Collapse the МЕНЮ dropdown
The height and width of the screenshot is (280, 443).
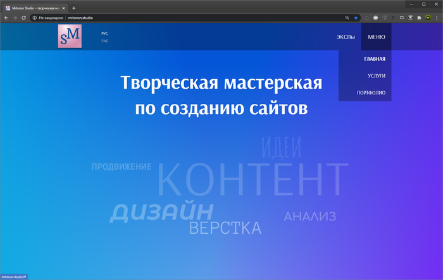tap(377, 37)
